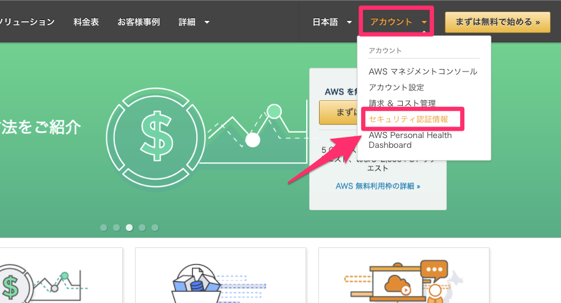Click the large dollar coin banner icon
Viewport: 561px width, 303px height.
[x=156, y=137]
